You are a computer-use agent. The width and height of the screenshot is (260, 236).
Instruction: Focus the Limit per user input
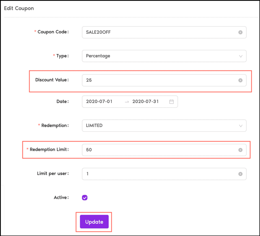point(164,174)
